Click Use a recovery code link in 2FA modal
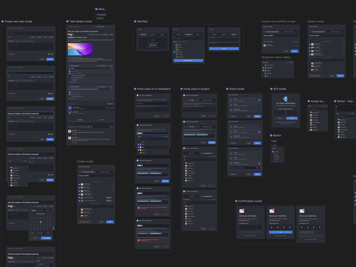 (x=286, y=124)
